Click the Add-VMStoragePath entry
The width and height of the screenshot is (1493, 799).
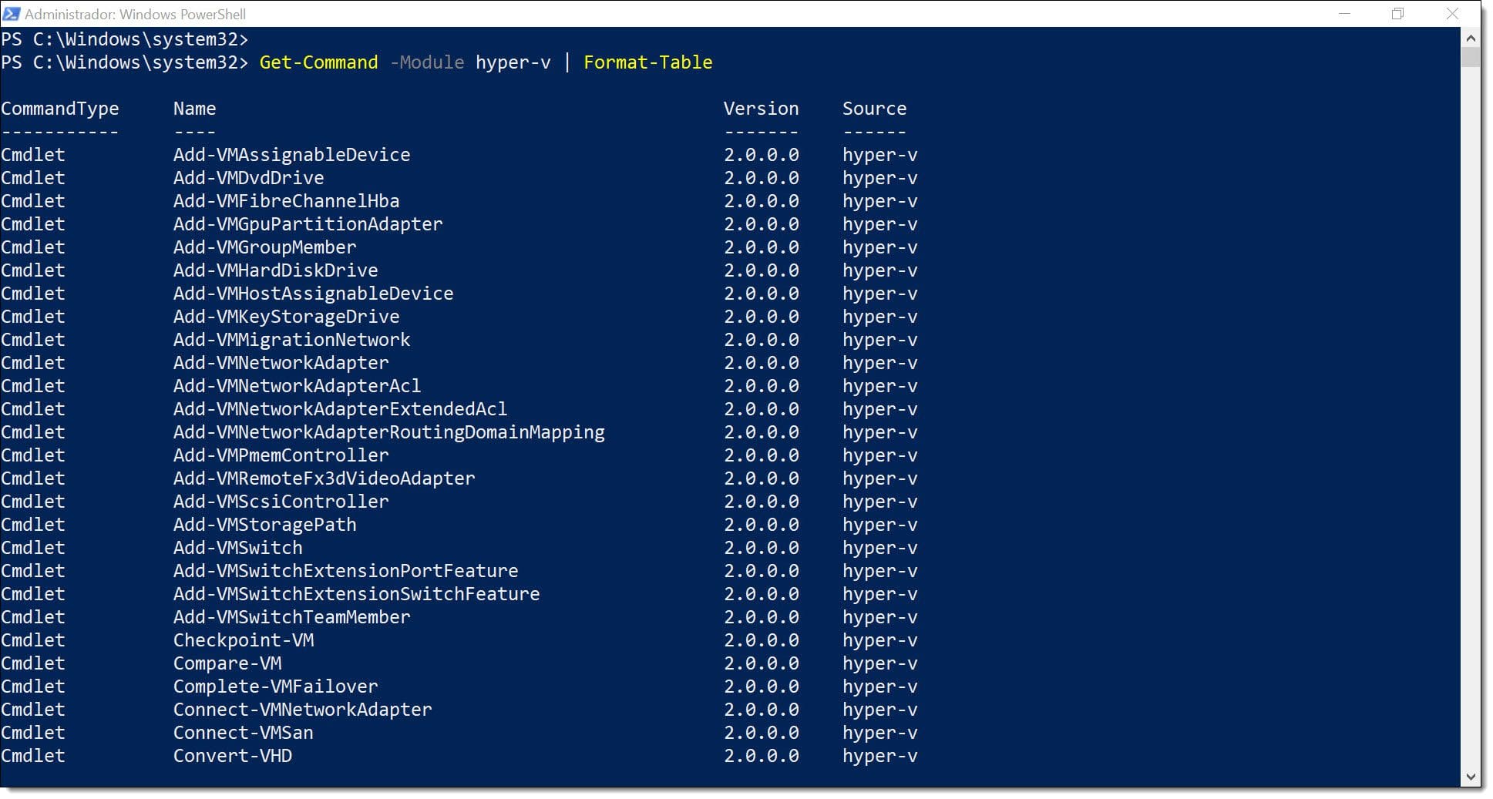(264, 525)
